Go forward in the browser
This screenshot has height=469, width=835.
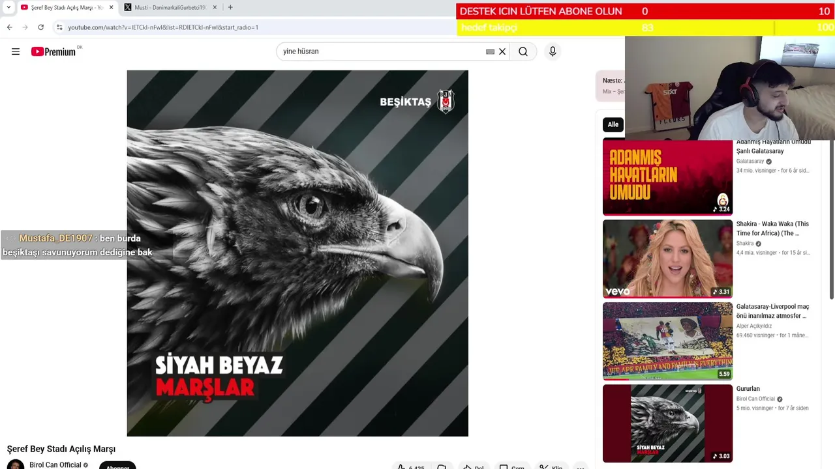pos(25,27)
